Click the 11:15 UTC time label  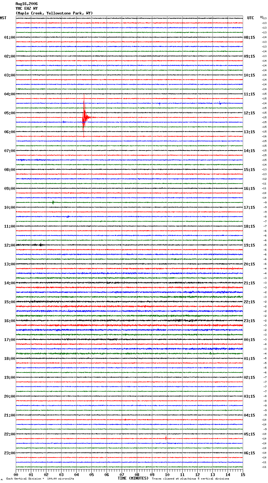249,94
